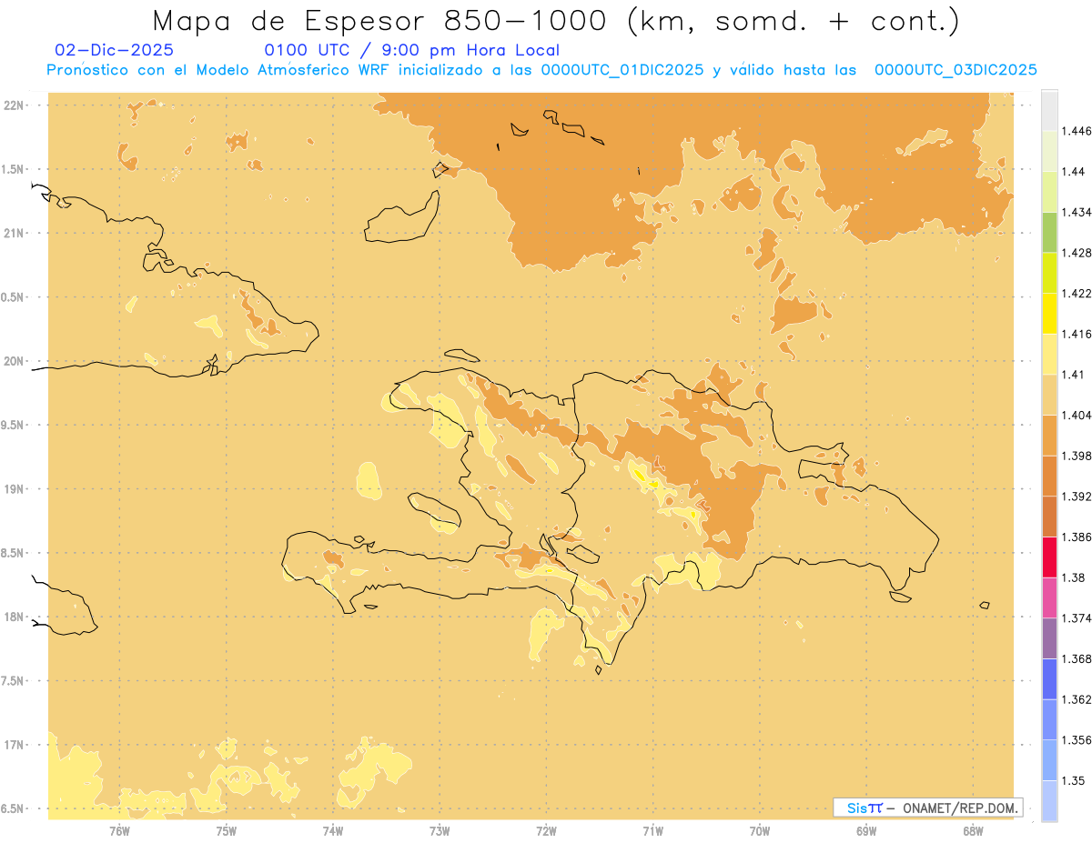Viewport: 1092px width, 843px height.
Task: Click the '1.398' color scale value
Action: (x=1077, y=456)
